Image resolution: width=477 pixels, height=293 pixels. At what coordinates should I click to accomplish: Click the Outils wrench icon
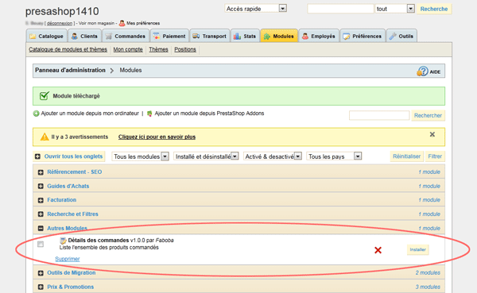[x=393, y=37]
